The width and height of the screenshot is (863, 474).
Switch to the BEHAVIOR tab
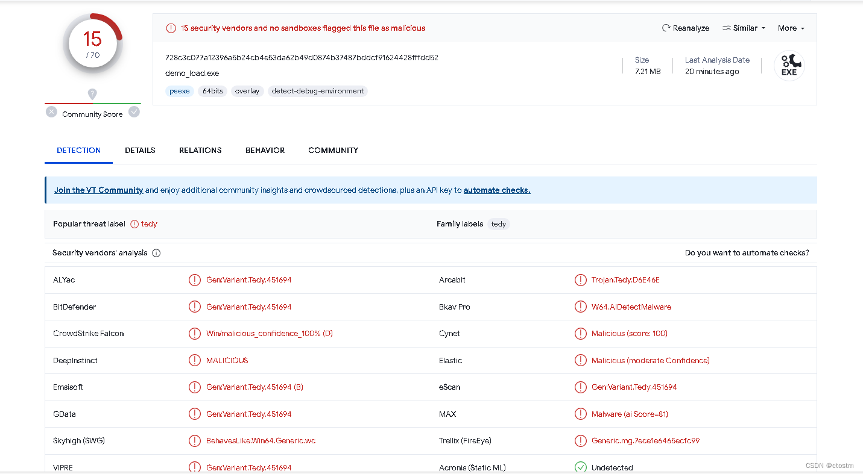point(265,151)
